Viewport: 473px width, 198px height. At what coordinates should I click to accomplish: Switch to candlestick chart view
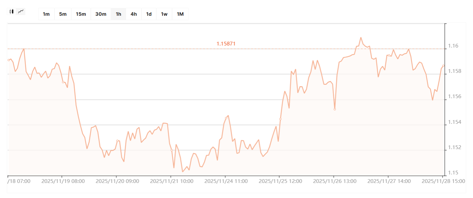point(12,12)
